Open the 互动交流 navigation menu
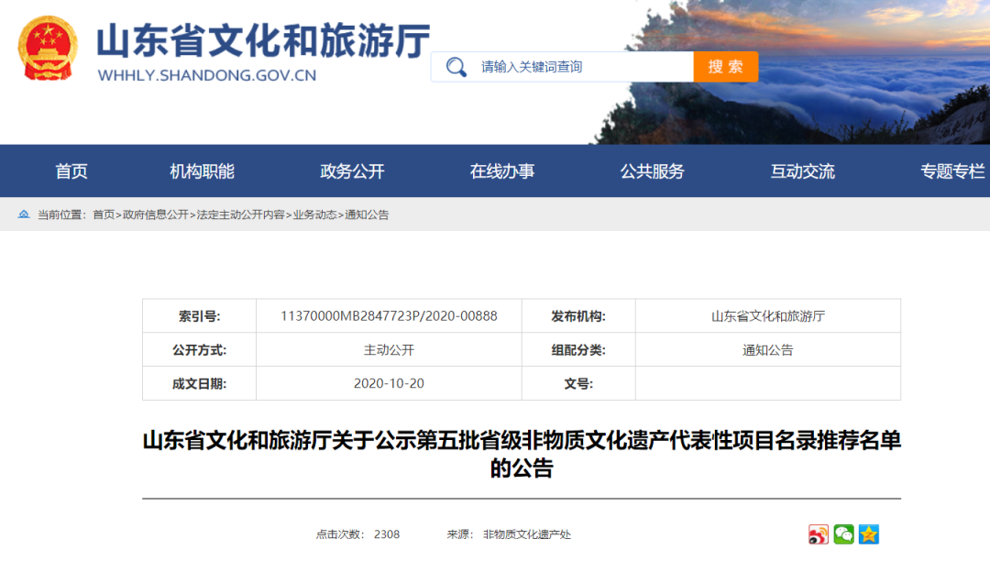This screenshot has width=990, height=572. [x=802, y=171]
